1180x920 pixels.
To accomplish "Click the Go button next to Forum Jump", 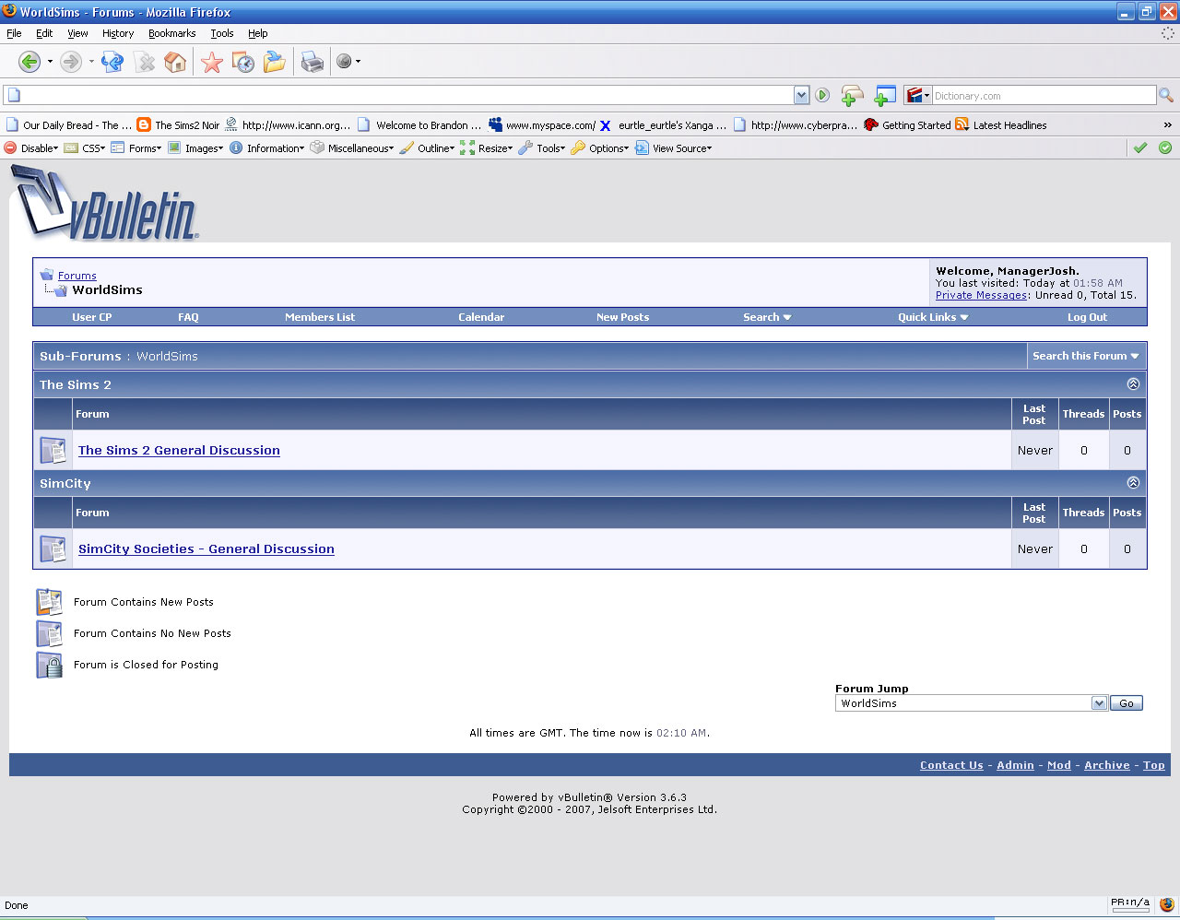I will (x=1127, y=703).
